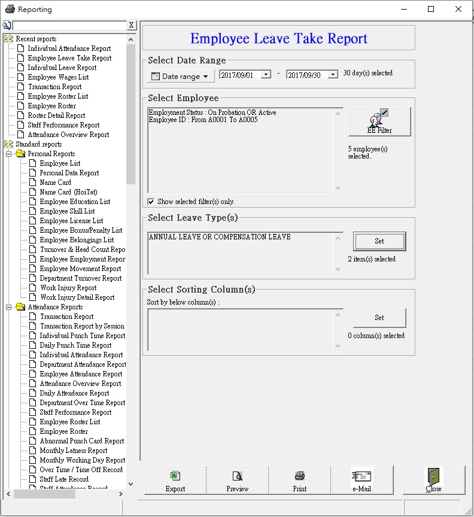Open the Reporting window printer icon menu

10,9
